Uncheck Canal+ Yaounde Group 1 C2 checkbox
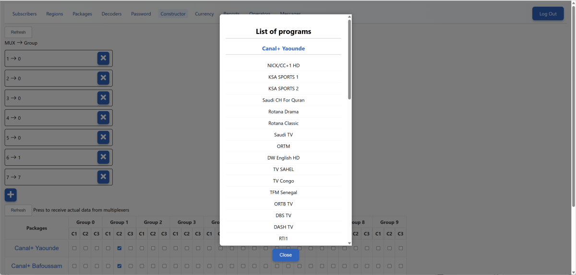 point(119,248)
